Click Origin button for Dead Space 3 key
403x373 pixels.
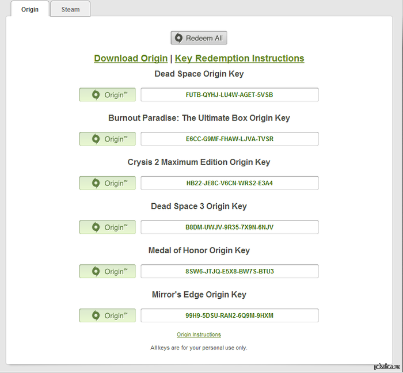(x=108, y=227)
